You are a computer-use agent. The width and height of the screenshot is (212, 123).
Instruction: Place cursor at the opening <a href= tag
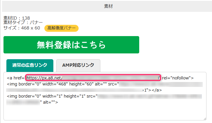[x=16, y=78]
